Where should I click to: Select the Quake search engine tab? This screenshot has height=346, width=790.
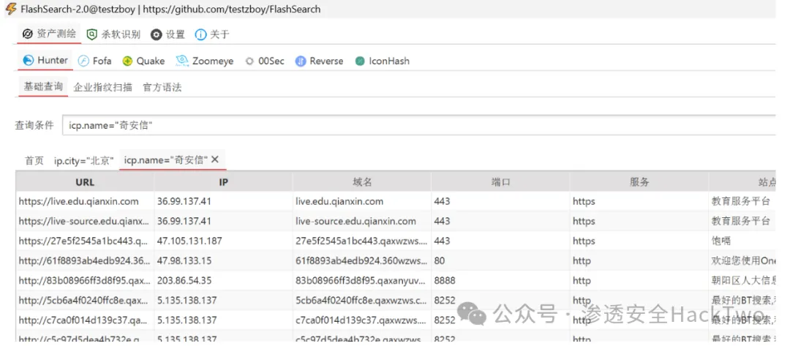(x=143, y=61)
